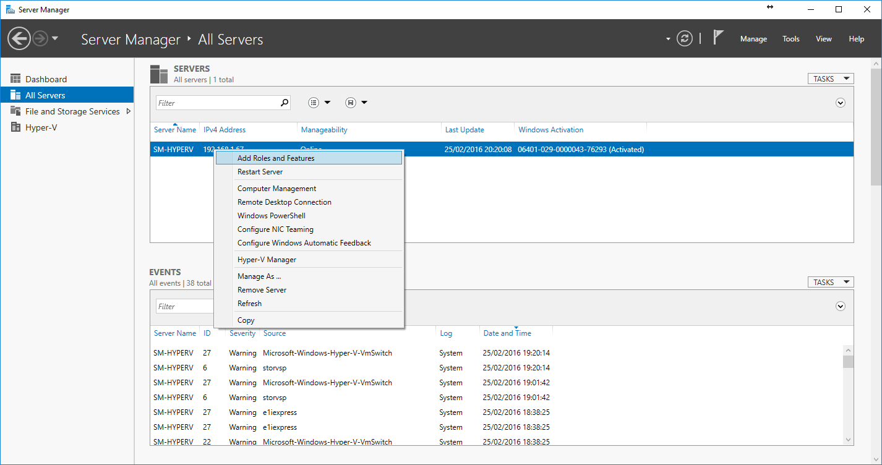
Task: Click the File and Storage Services icon
Action: 15,111
